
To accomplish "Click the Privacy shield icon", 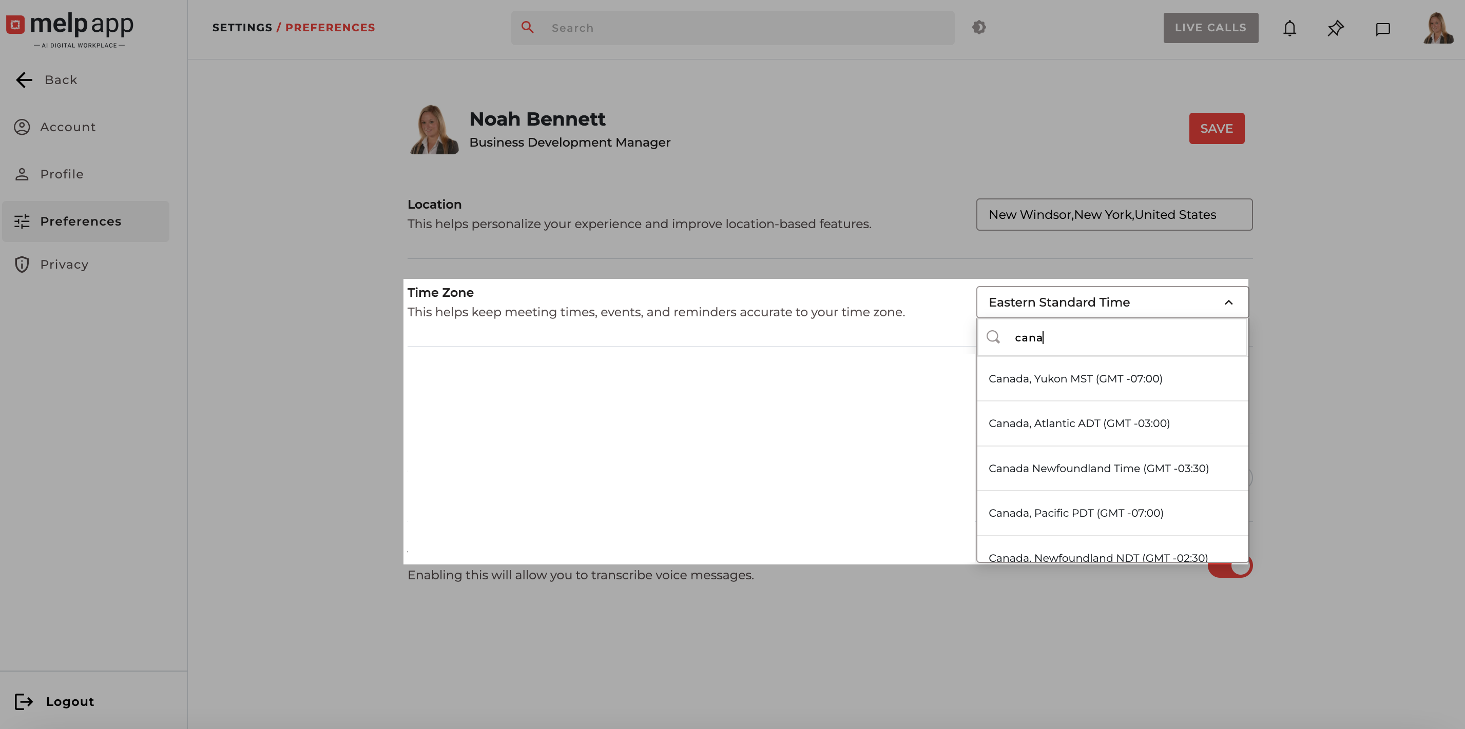I will click(22, 265).
